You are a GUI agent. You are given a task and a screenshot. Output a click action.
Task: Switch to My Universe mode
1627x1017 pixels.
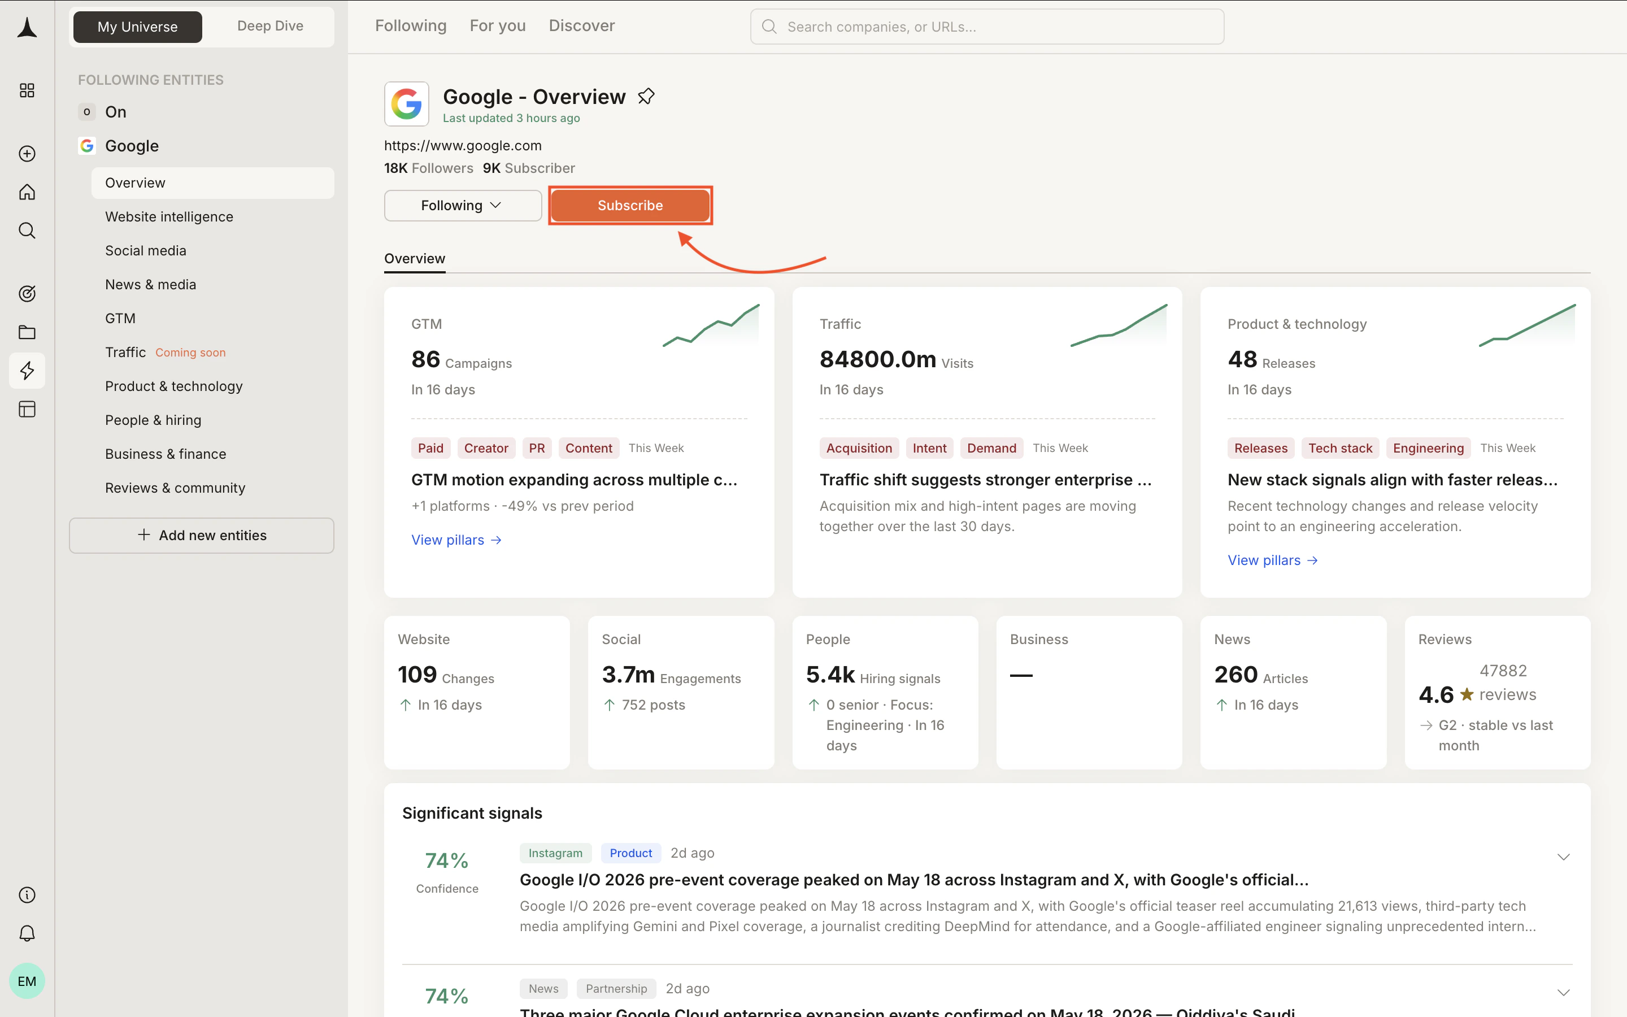(138, 27)
